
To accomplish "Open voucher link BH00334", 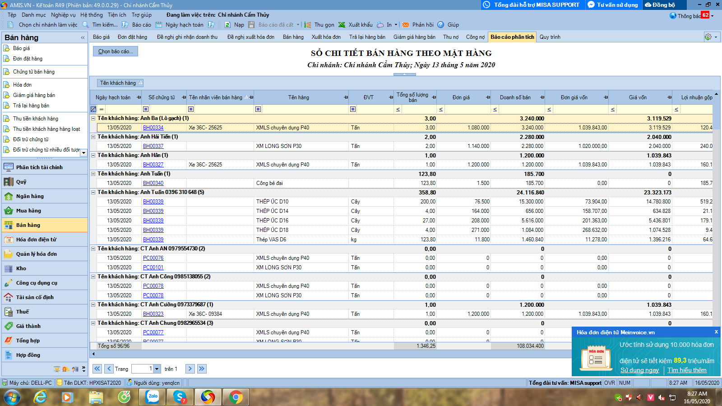I will point(153,128).
